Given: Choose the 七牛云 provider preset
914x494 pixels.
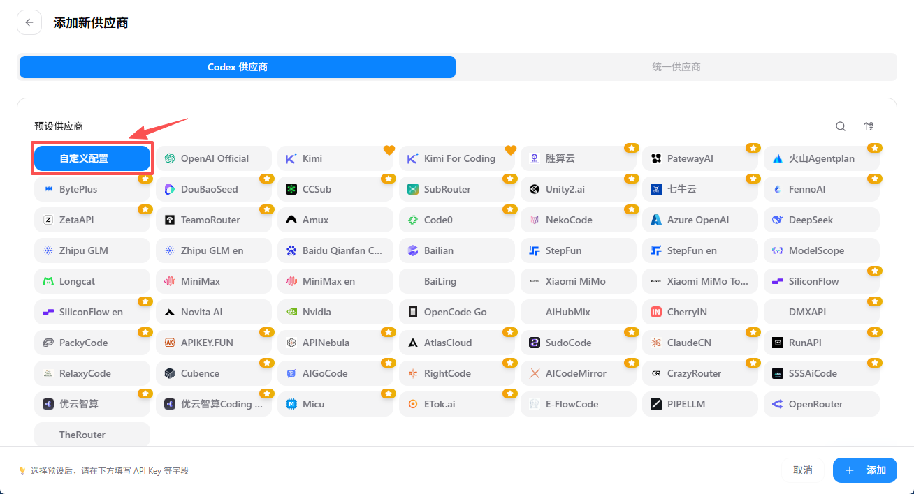Looking at the screenshot, I should pos(700,189).
